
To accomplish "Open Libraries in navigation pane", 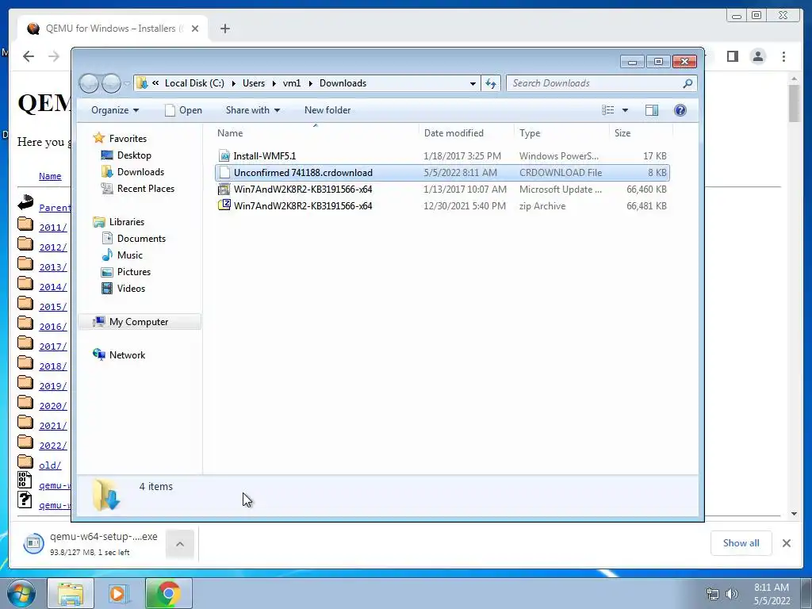I will pos(126,222).
